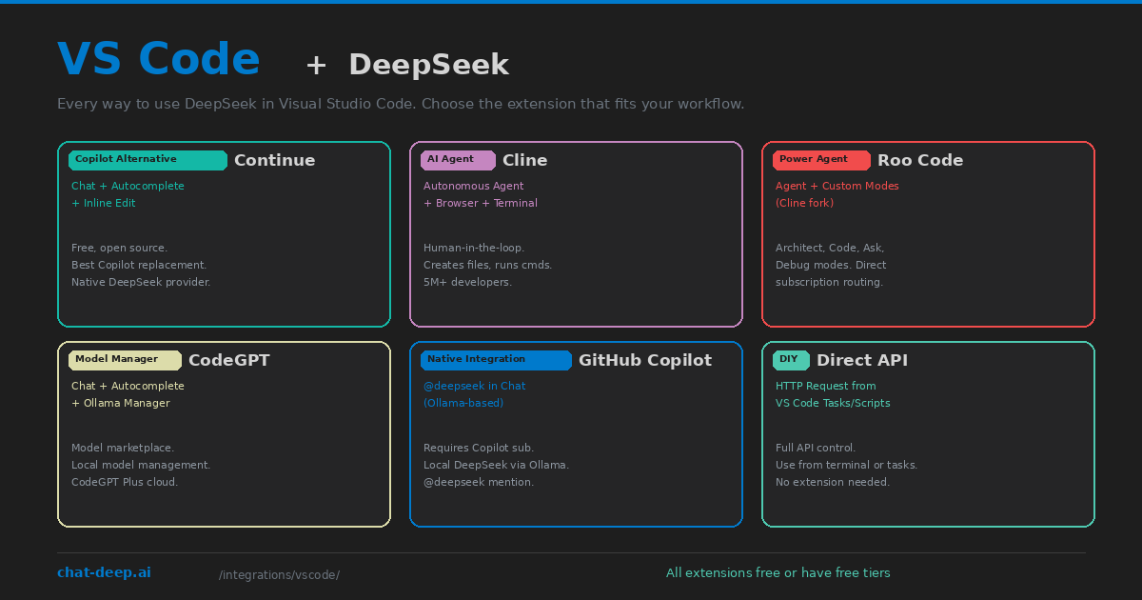Click the Power Agent badge on Roo Code
The width and height of the screenshot is (1142, 600).
click(821, 160)
